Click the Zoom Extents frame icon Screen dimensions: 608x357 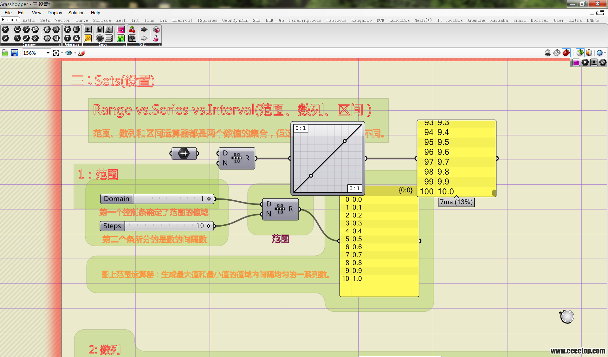point(56,53)
